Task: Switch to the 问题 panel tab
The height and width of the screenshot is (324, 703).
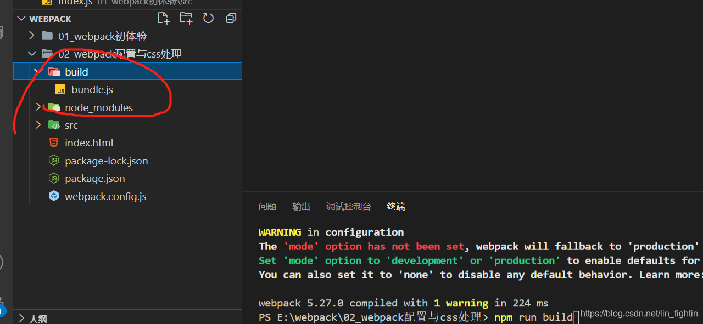Action: pos(267,207)
